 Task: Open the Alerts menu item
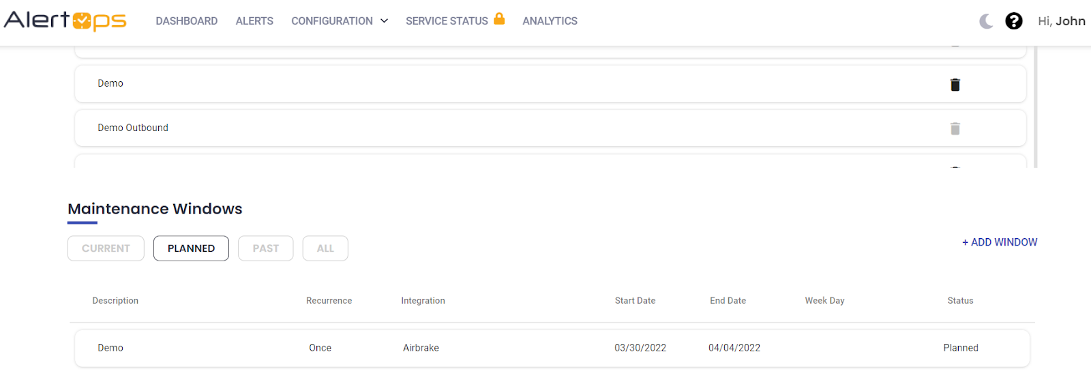[x=254, y=21]
